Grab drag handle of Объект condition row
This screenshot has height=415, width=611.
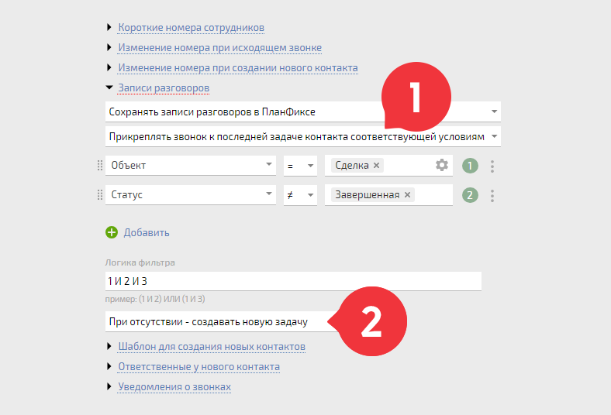tap(100, 165)
